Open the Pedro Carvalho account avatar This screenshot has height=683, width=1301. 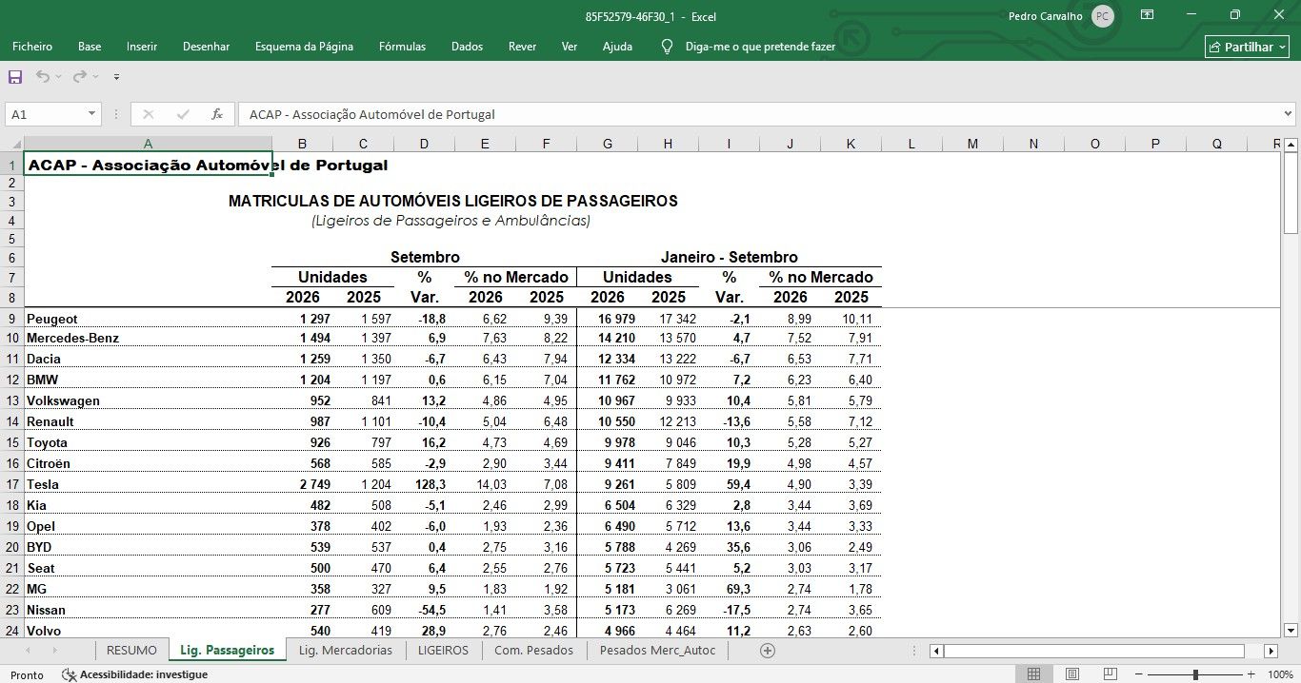point(1103,16)
